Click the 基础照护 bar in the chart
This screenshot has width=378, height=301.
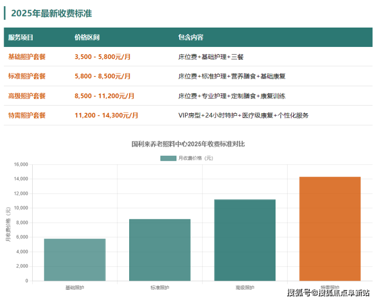tap(75, 260)
